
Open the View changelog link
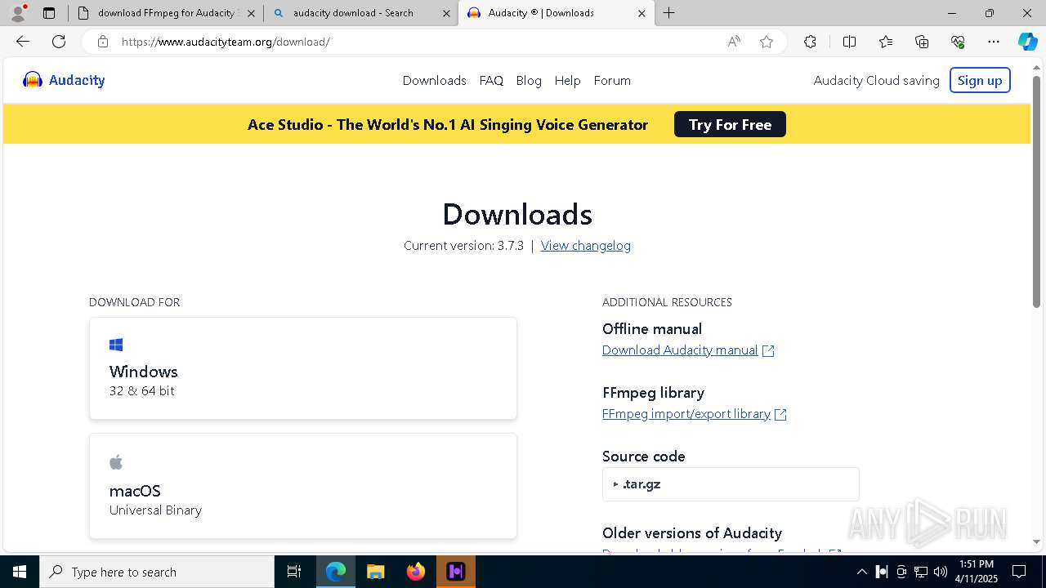[585, 245]
